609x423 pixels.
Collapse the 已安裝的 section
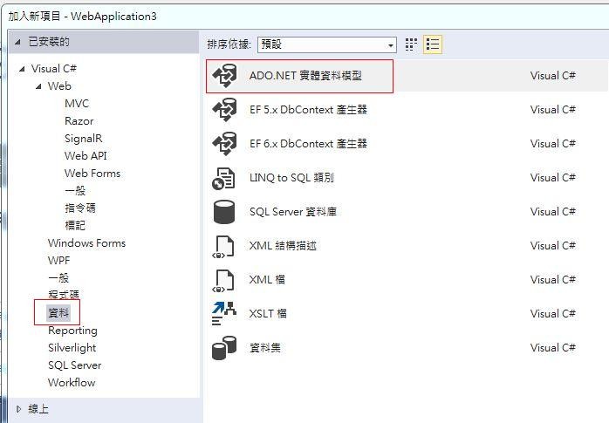click(17, 42)
